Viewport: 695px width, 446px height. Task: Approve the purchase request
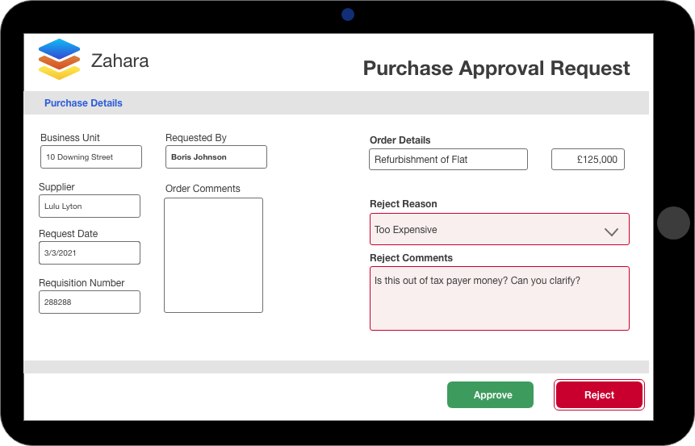coord(490,395)
